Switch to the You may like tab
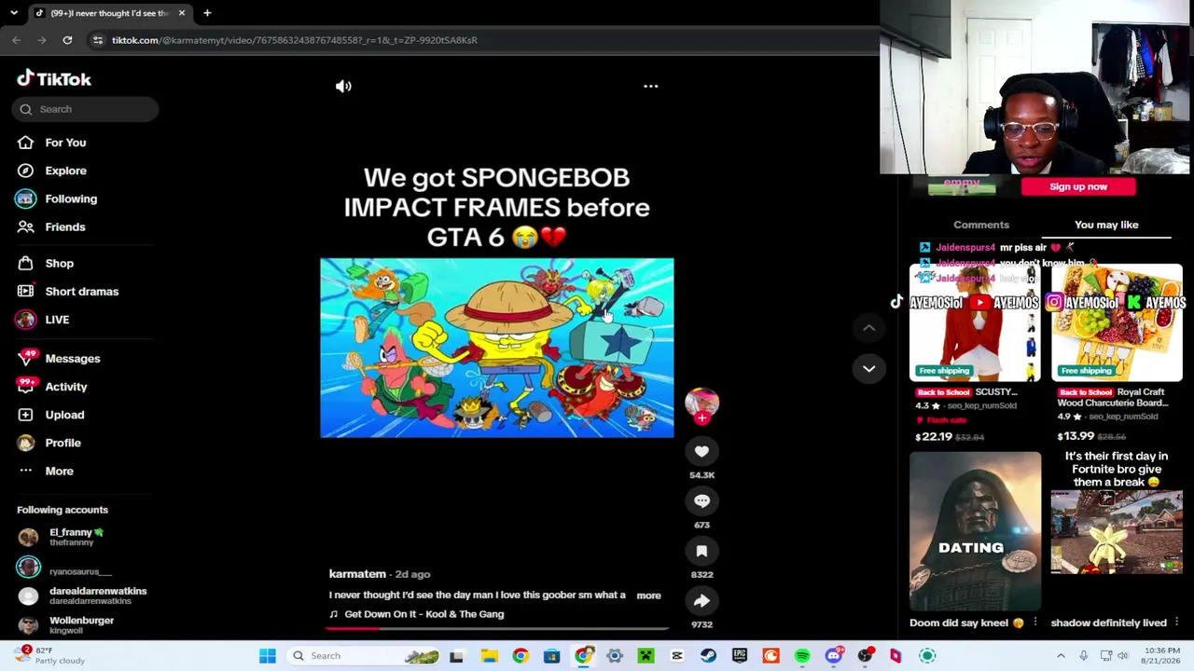 pos(1106,225)
